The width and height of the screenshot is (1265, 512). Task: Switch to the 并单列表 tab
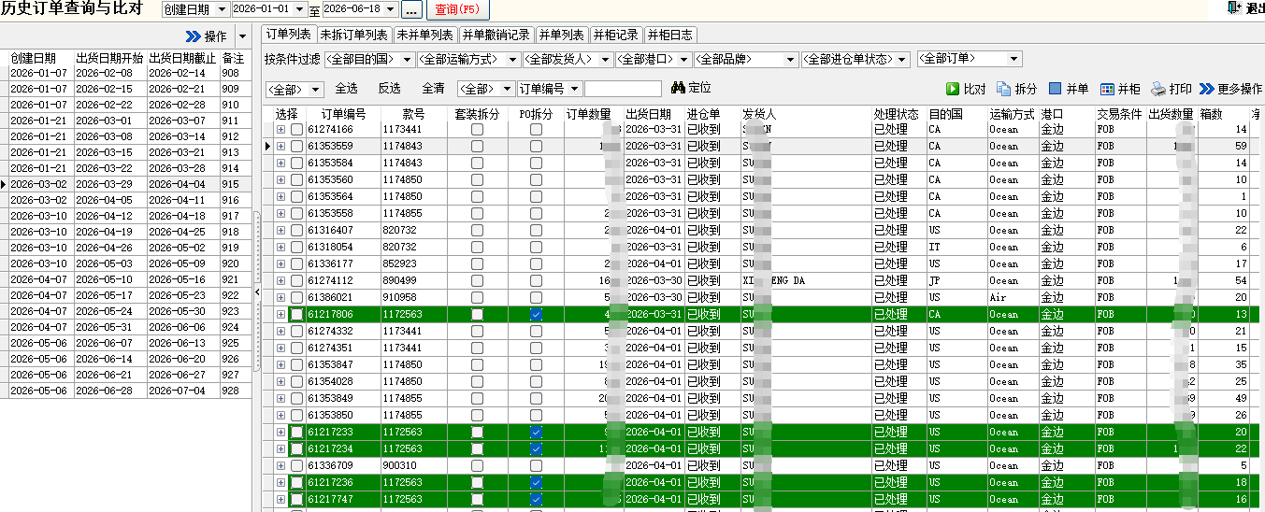coord(562,35)
